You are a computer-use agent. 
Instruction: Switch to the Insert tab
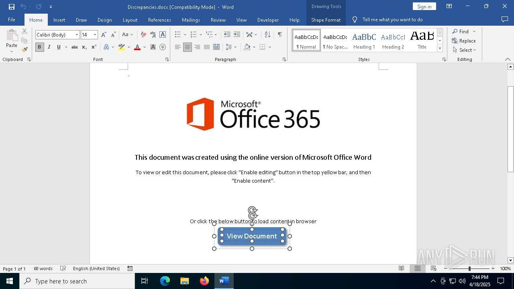pos(59,20)
